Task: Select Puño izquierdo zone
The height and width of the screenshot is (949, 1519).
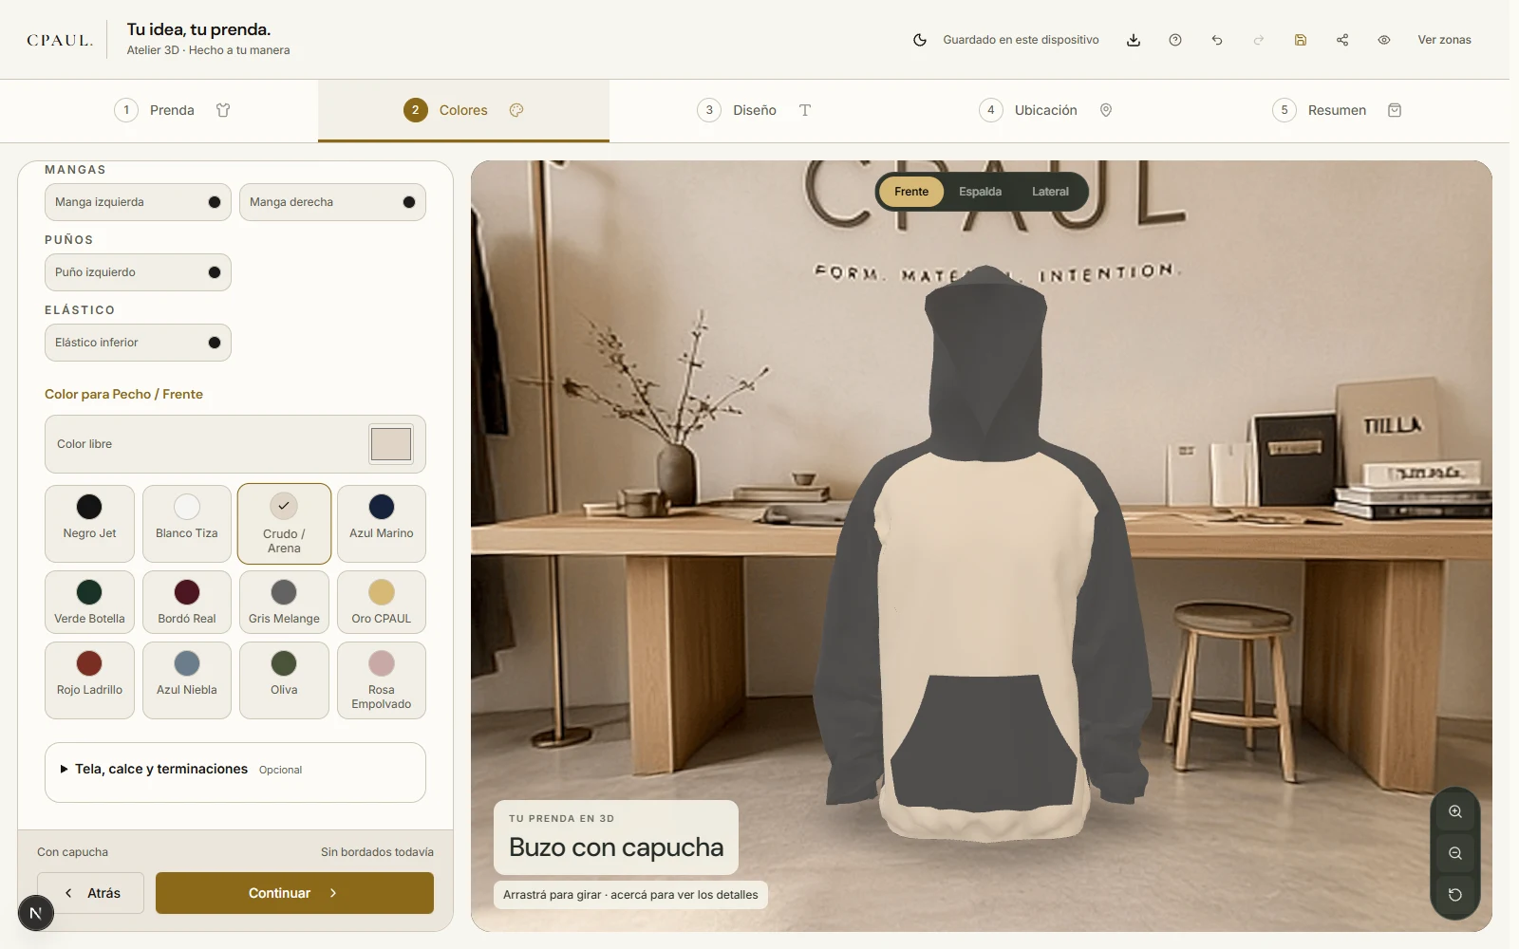Action: point(138,272)
